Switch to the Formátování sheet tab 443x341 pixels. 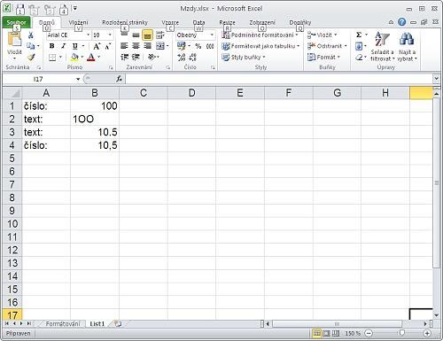(63, 324)
